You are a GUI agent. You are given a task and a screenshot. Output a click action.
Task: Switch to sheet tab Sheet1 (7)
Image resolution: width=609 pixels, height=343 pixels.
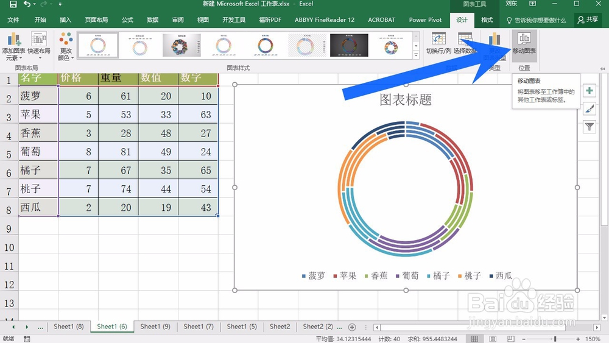199,327
